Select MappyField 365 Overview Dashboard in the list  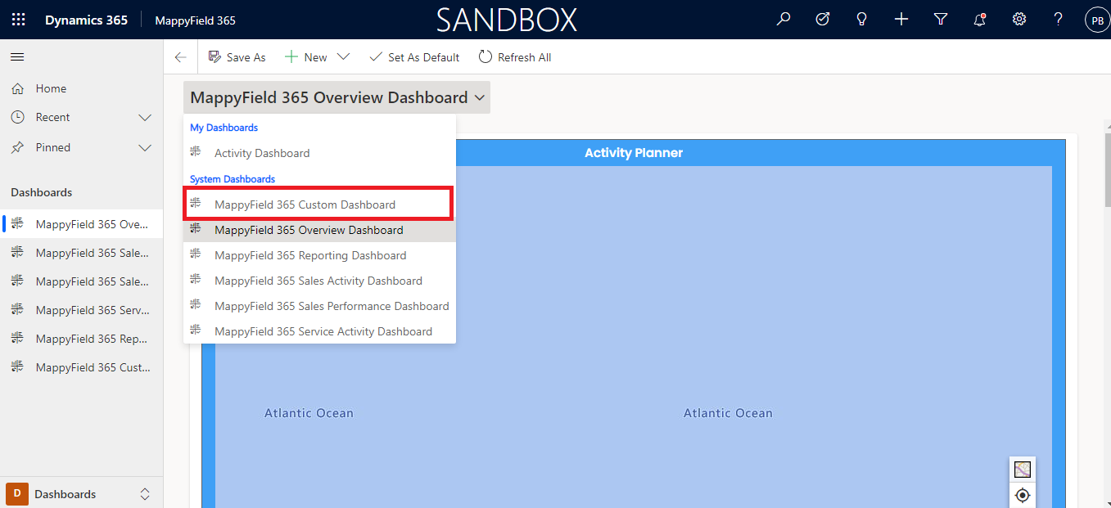319,230
